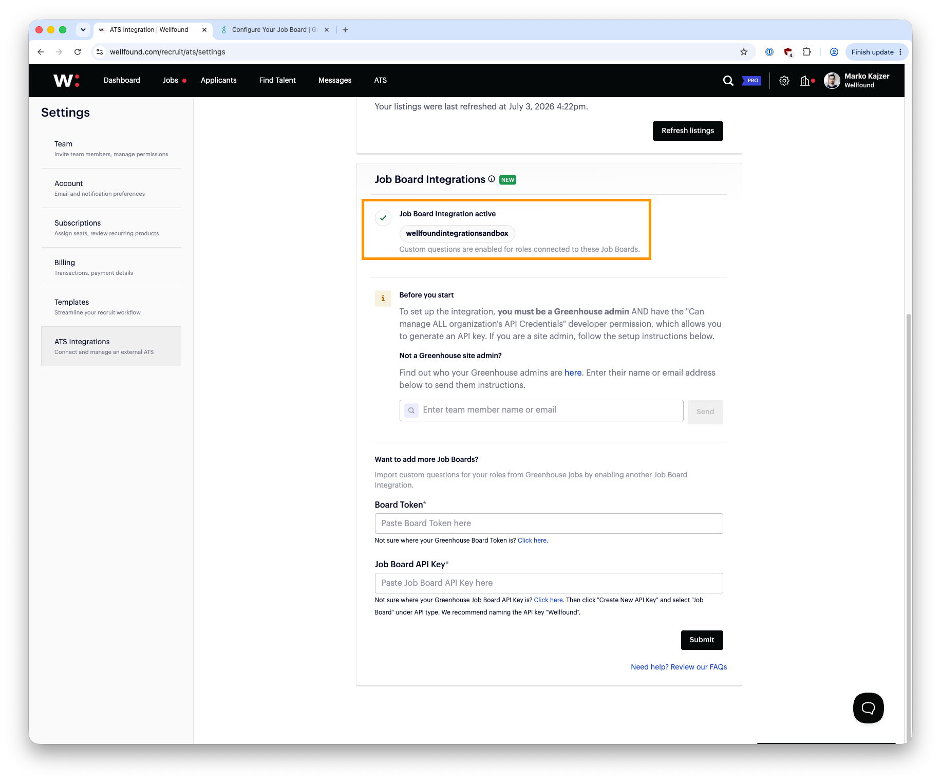Click the Send button
Image resolution: width=941 pixels, height=782 pixels.
[x=705, y=412]
